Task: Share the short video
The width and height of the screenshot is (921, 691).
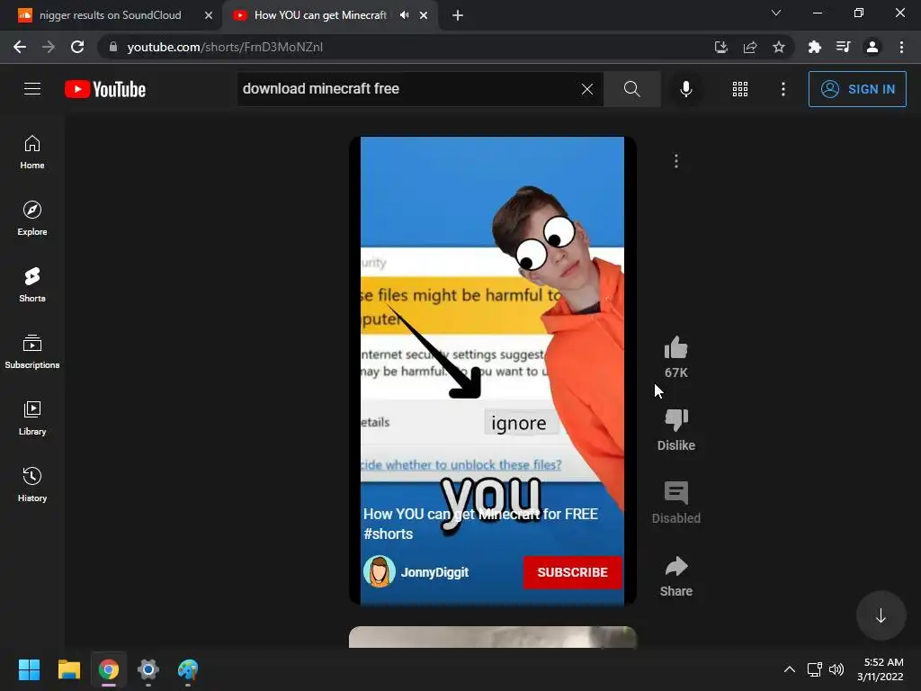Action: tap(675, 566)
